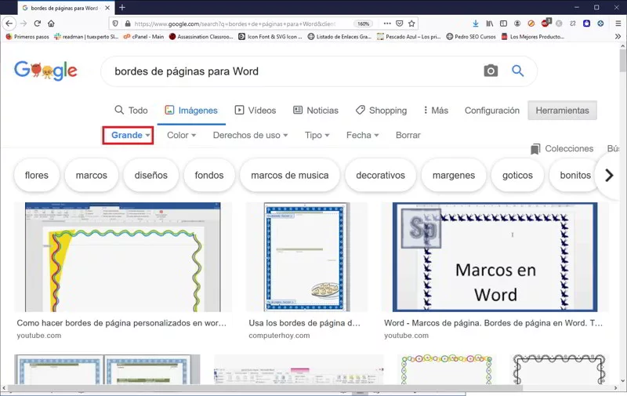The image size is (627, 396).
Task: Click the vertical scrollbar thumb
Action: (622, 61)
